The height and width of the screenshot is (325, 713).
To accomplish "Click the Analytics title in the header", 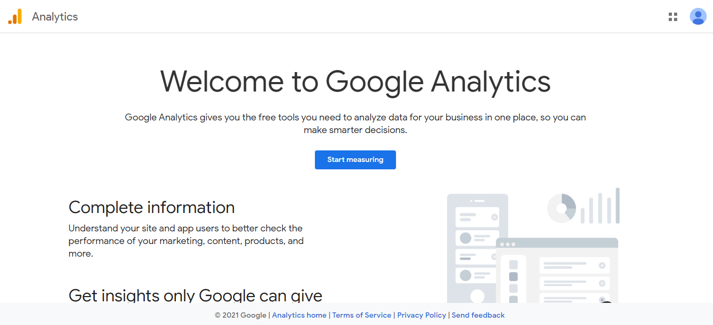I will pos(55,16).
